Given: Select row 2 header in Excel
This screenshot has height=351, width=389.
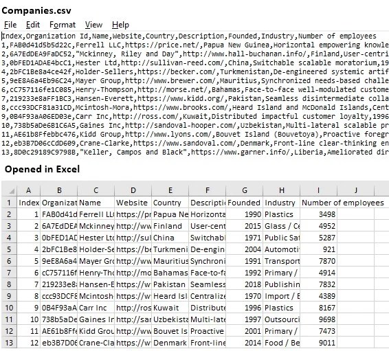Looking at the screenshot, I should [10, 214].
